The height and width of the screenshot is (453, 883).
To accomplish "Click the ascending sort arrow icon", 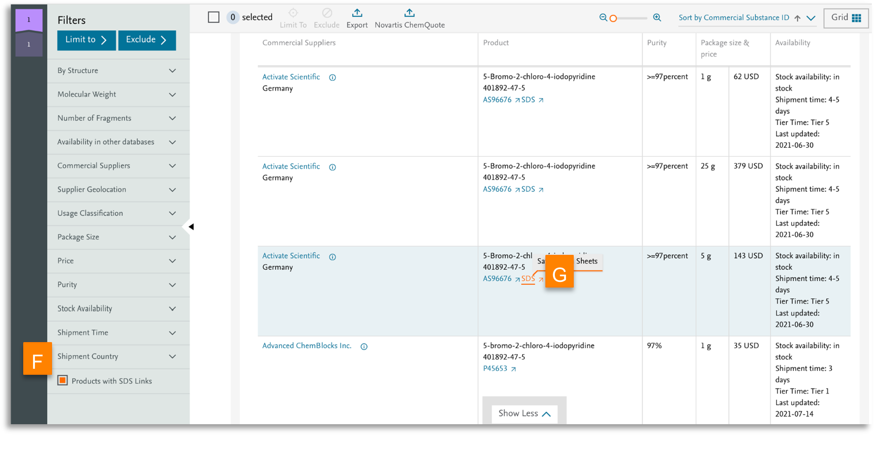I will point(797,18).
